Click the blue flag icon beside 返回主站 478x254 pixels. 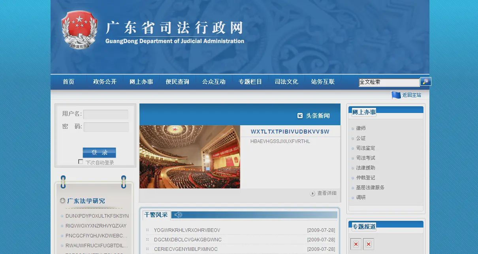tap(396, 95)
